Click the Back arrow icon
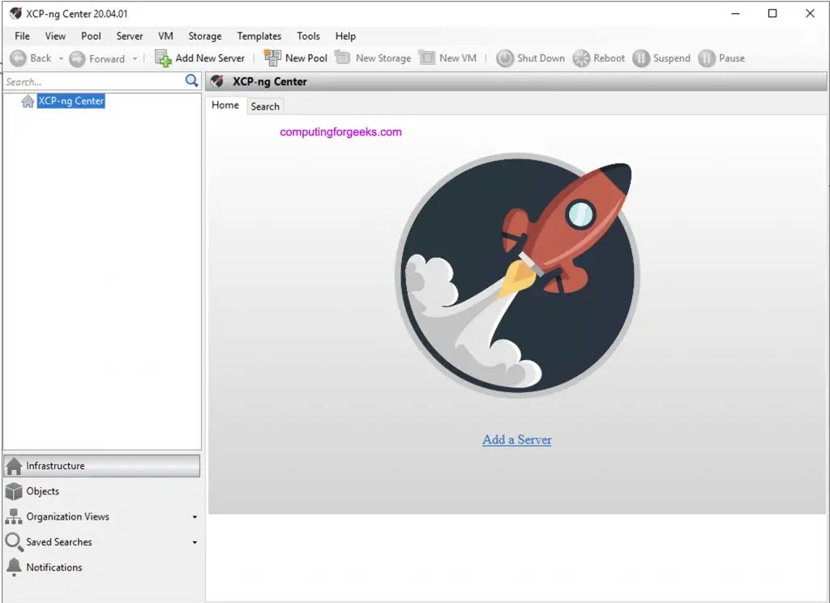This screenshot has height=603, width=830. [x=18, y=58]
